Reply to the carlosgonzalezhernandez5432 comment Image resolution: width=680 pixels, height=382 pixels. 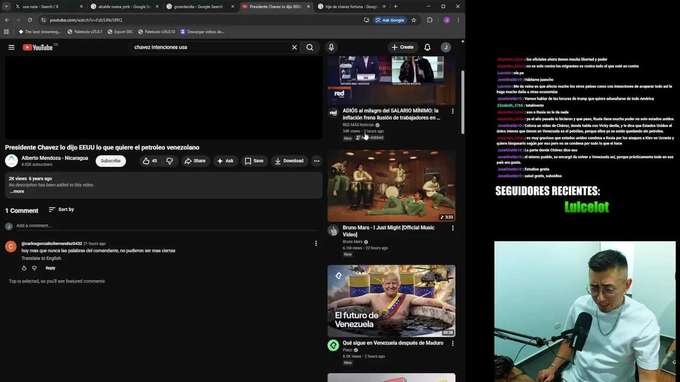[50, 268]
